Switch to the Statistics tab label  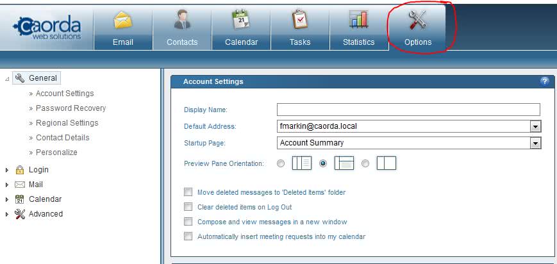[x=359, y=42]
